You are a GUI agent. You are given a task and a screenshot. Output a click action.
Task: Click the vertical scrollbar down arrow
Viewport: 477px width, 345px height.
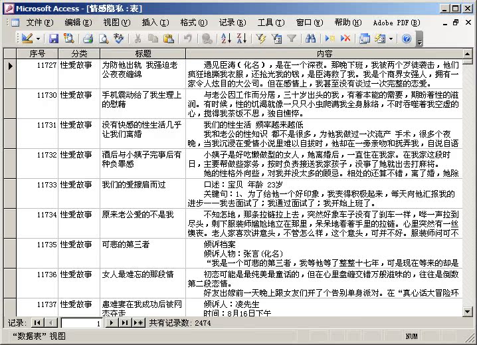click(x=468, y=312)
